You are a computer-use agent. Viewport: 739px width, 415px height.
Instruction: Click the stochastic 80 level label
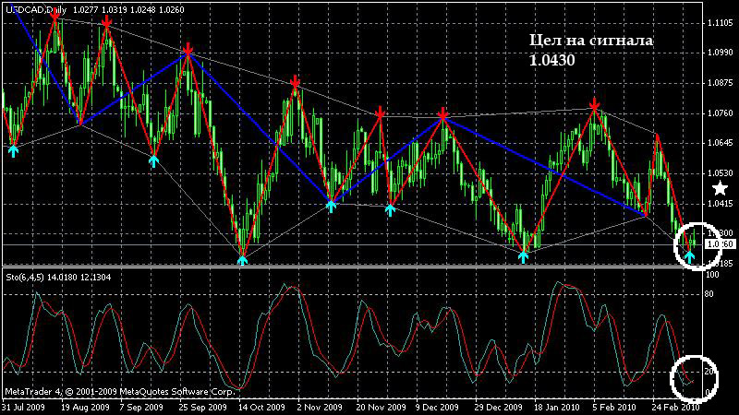click(x=709, y=294)
